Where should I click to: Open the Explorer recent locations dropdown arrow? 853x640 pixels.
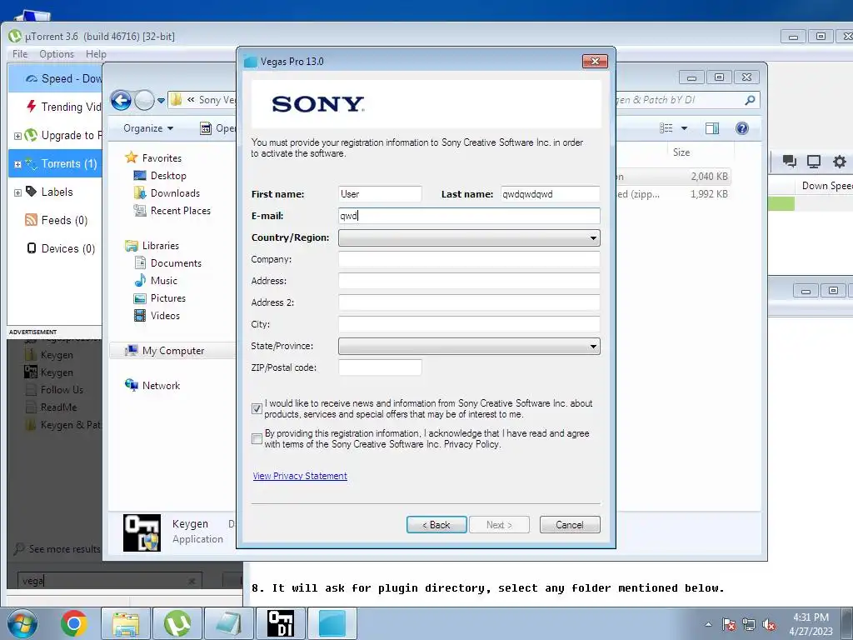coord(161,101)
